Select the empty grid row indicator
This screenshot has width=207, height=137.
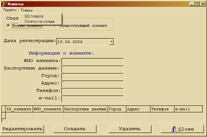[x=3, y=116]
